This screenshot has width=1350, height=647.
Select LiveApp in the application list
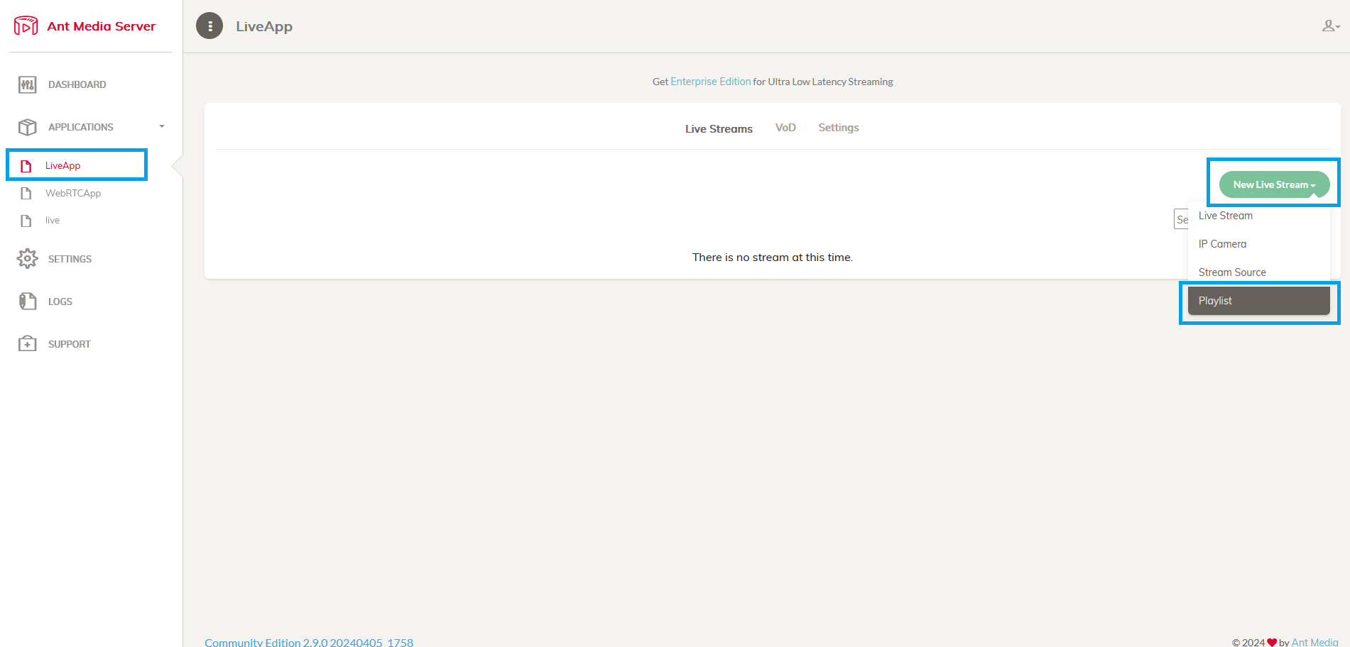(x=62, y=166)
